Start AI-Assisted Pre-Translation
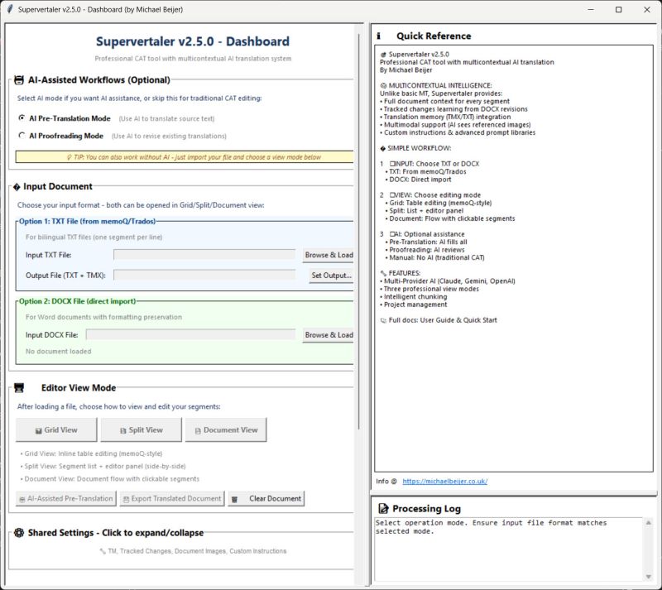662x590 pixels. (x=66, y=499)
